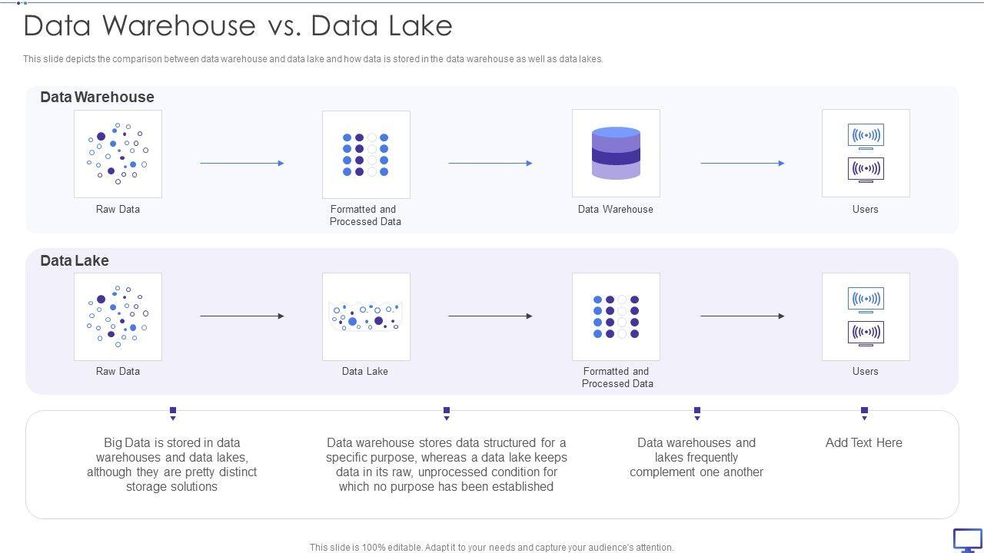The height and width of the screenshot is (553, 984).
Task: Click the Data Warehouse database cylinder icon
Action: 616,154
